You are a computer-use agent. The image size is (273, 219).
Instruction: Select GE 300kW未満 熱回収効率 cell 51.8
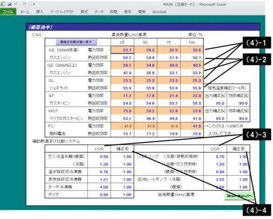(169, 57)
